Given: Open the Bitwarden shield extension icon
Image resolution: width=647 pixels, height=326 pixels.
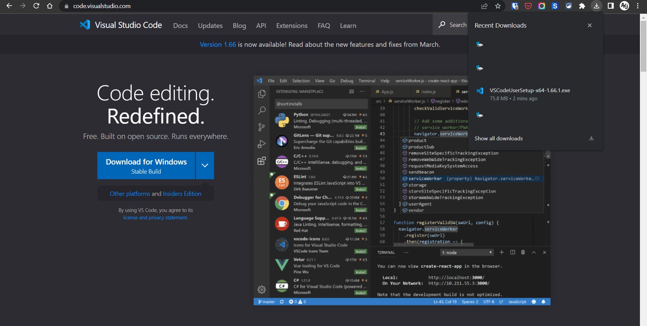Looking at the screenshot, I should pyautogui.click(x=515, y=6).
